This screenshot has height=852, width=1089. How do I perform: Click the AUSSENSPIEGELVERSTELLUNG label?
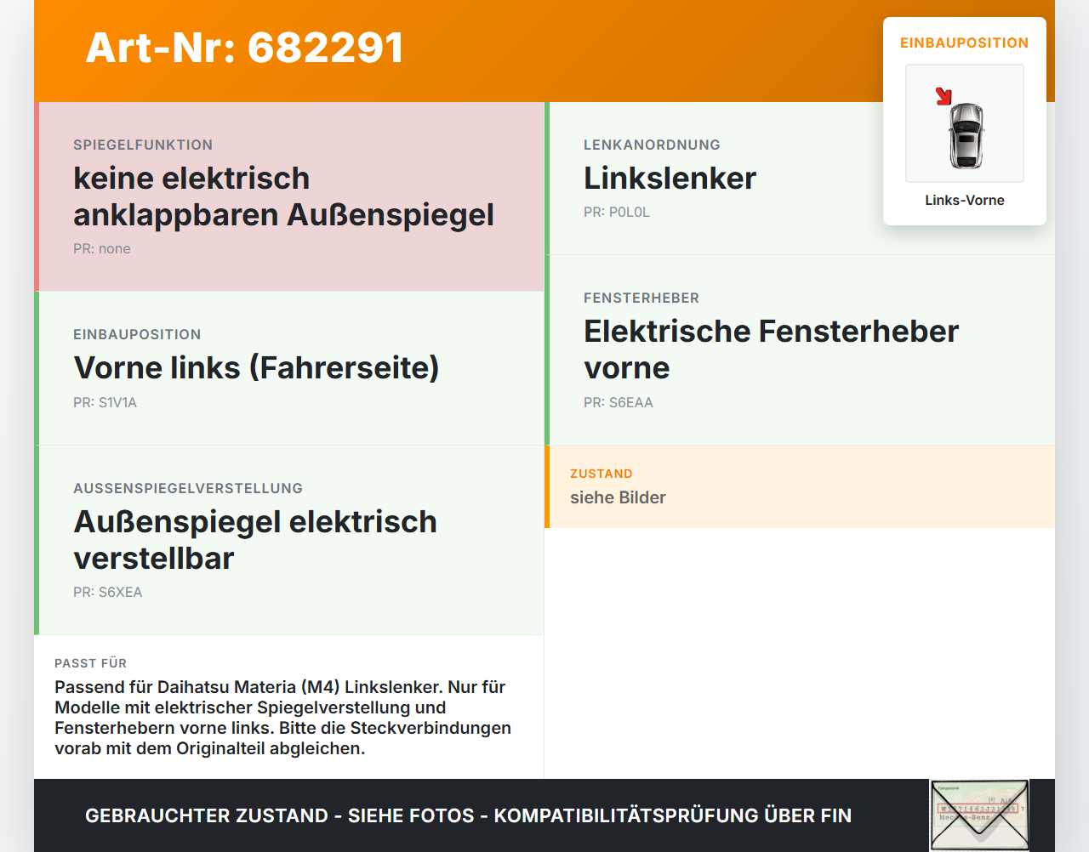tap(188, 489)
